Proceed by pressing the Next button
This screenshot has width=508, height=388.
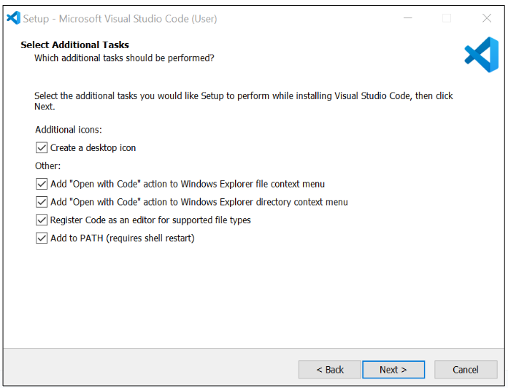[x=393, y=370]
